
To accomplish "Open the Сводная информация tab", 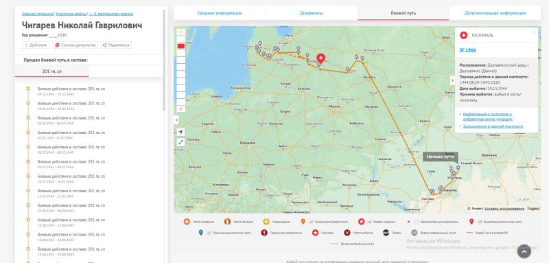I will point(219,13).
